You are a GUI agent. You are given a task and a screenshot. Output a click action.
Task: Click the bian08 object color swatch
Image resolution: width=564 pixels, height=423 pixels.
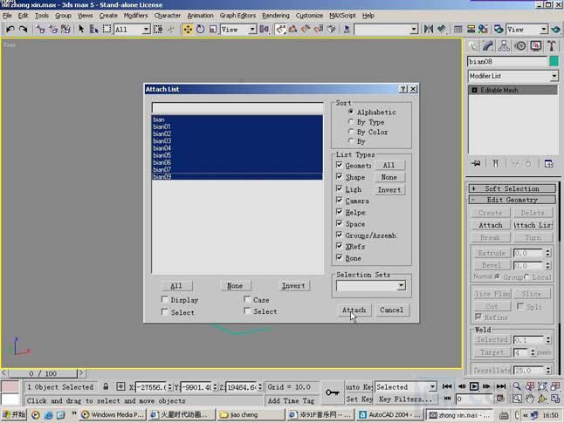tap(554, 61)
